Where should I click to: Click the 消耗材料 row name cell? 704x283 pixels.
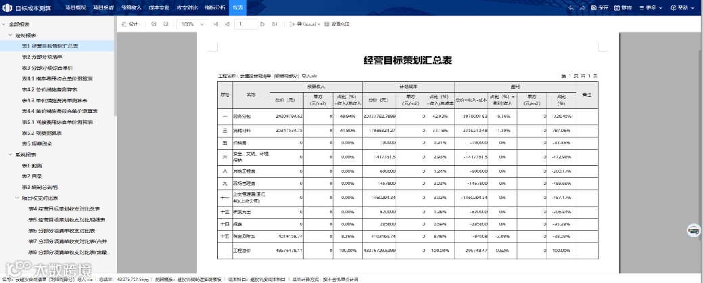tap(251, 131)
